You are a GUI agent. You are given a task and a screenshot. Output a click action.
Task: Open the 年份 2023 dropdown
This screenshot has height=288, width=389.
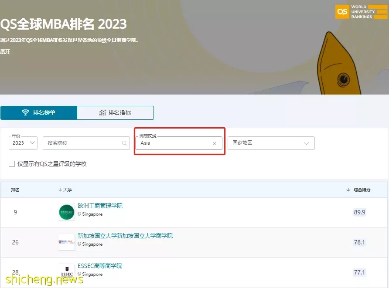coord(23,143)
